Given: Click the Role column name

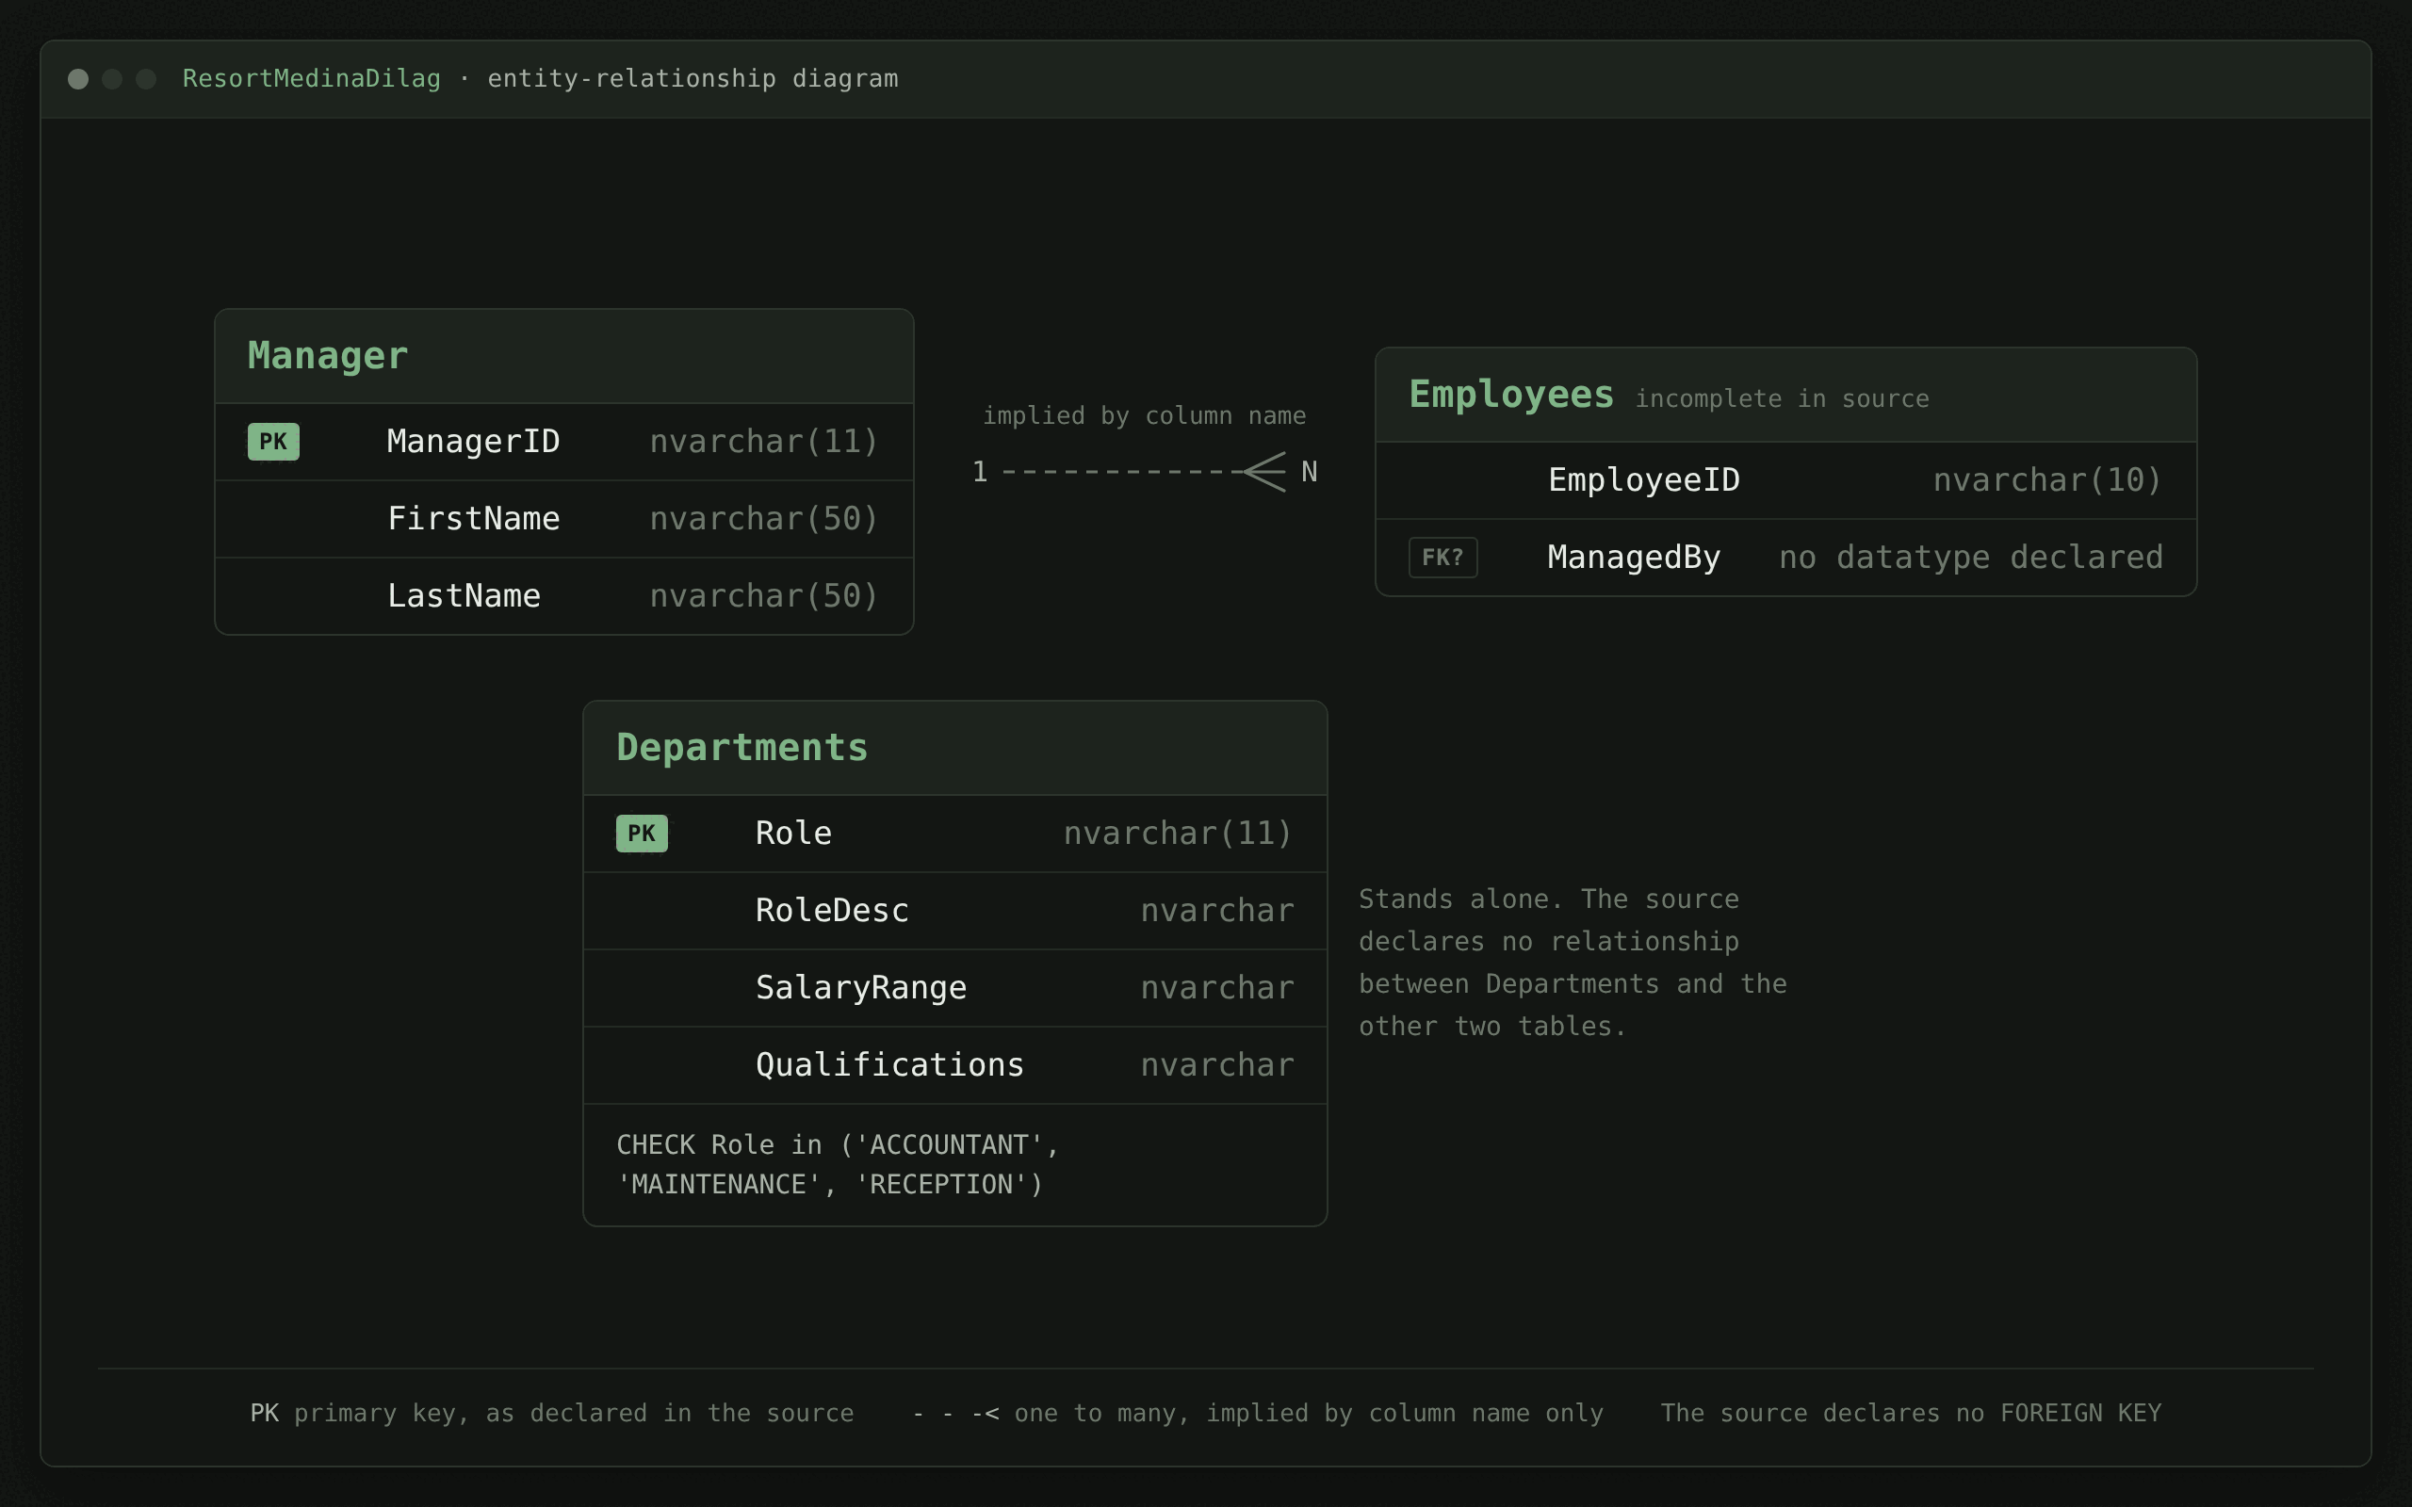Looking at the screenshot, I should tap(793, 834).
